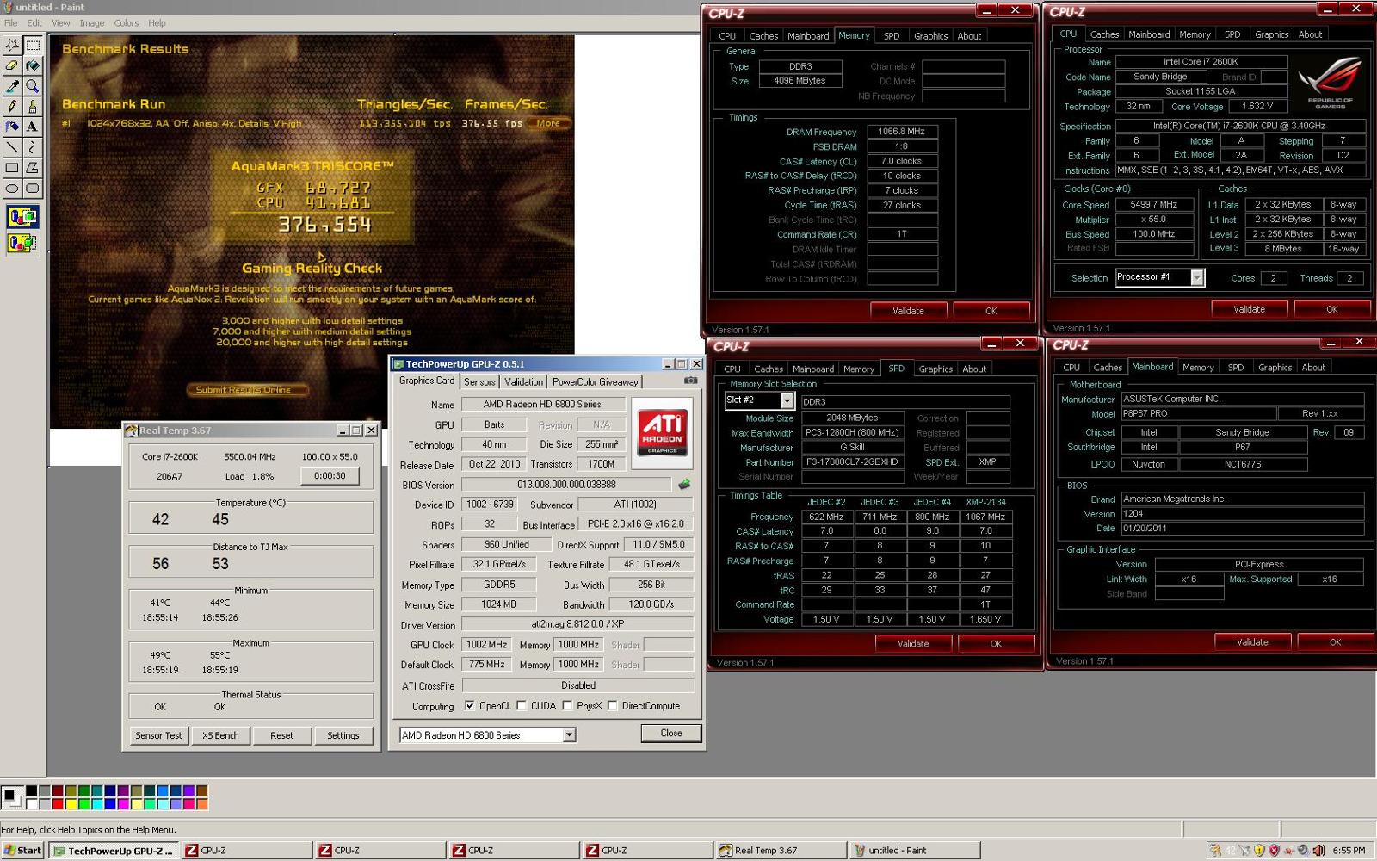Open the GPU selection dropdown in GPU-Z

tap(569, 735)
